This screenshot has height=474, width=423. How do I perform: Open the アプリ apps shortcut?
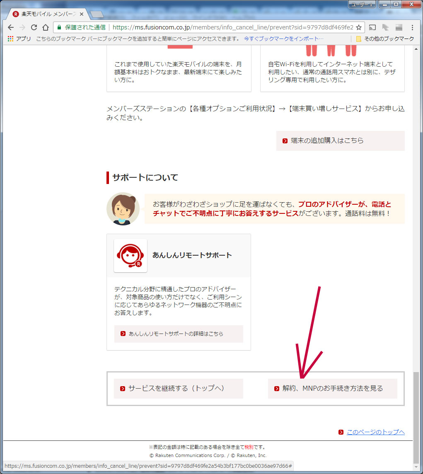[x=19, y=39]
